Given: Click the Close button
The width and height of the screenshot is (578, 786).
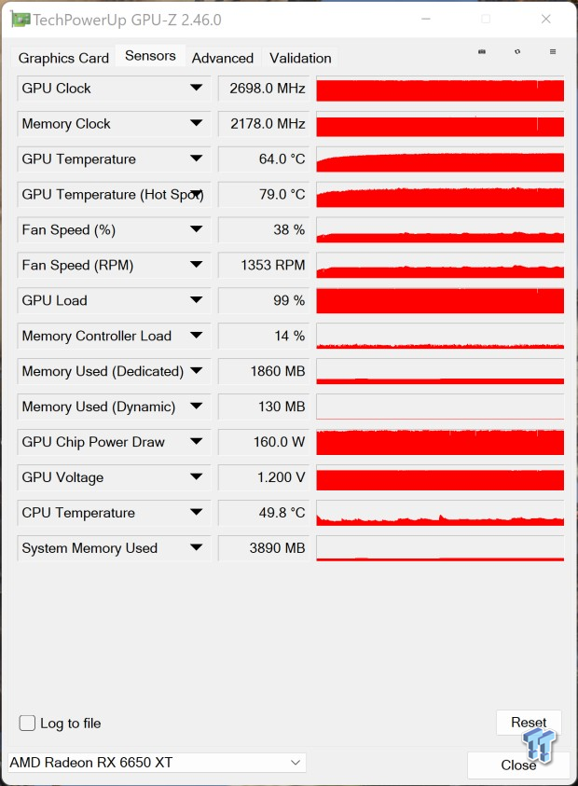Looking at the screenshot, I should tap(518, 765).
